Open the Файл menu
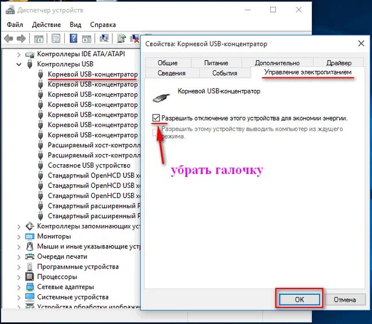Viewport: 372px width, 324px height. click(x=15, y=25)
